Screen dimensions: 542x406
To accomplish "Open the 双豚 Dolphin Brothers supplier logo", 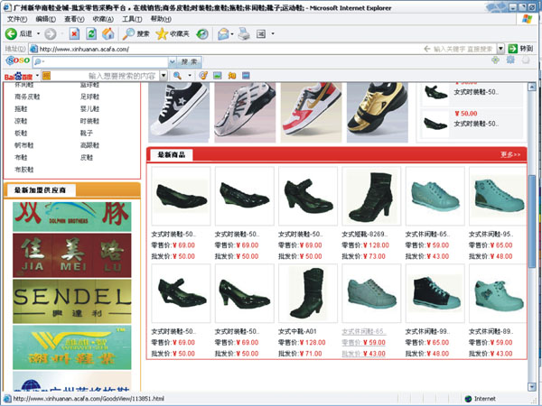I will click(72, 217).
